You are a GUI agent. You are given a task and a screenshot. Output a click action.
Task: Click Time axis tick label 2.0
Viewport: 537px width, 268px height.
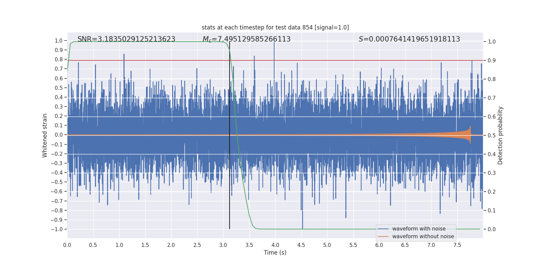[171, 245]
